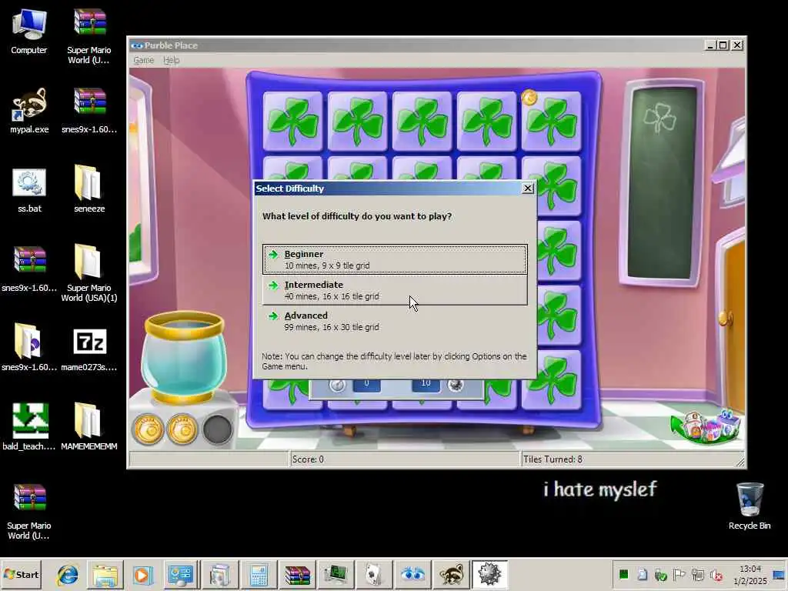Open the Game menu in Purble Place
Viewport: 788px width, 591px height.
tap(143, 60)
